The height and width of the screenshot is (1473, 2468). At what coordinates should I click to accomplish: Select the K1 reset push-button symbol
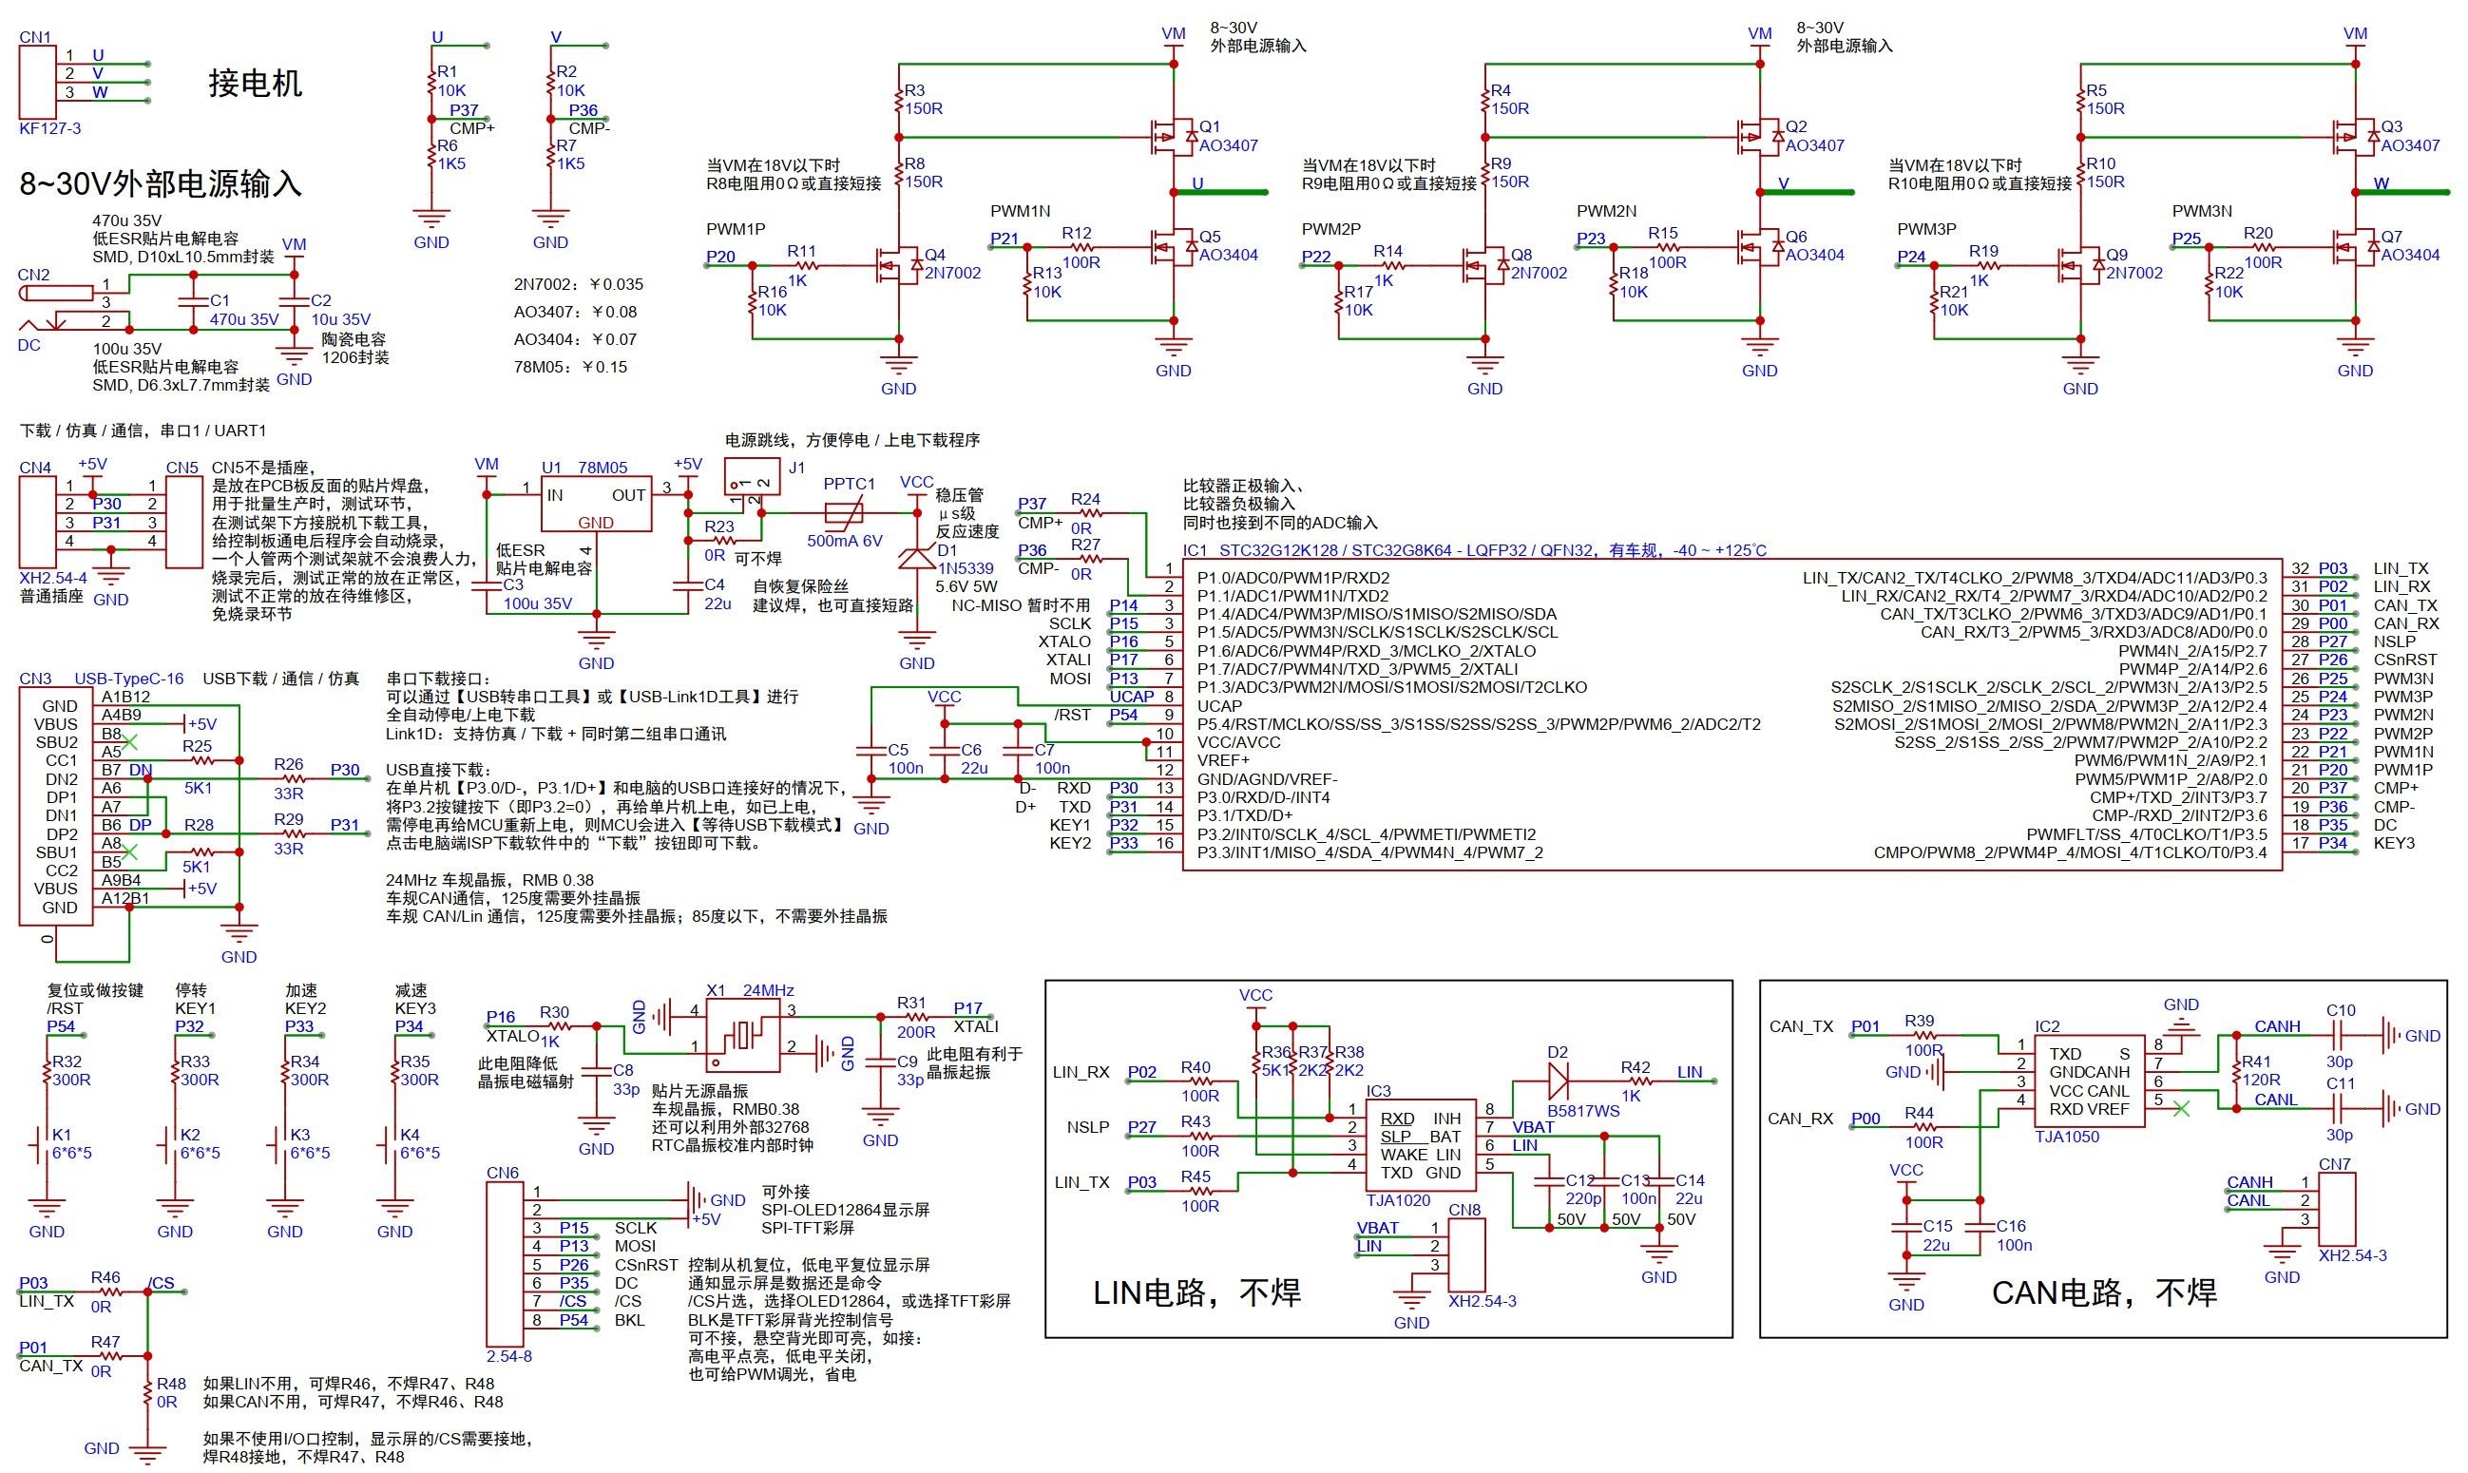coord(42,1143)
